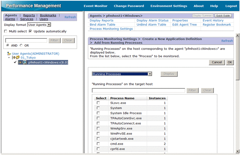Click the Display Alarm Status link
241x156 pixels.
[152, 21]
